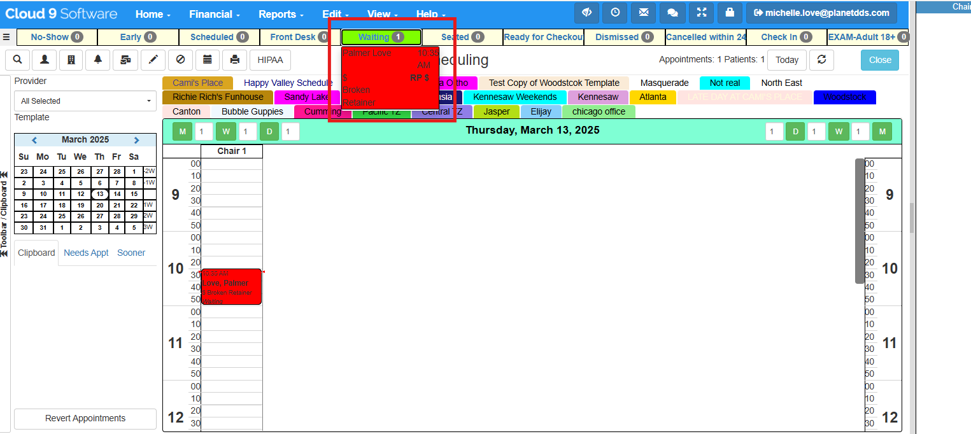The width and height of the screenshot is (971, 434).
Task: Click the Revert Appointments button
Action: click(85, 419)
